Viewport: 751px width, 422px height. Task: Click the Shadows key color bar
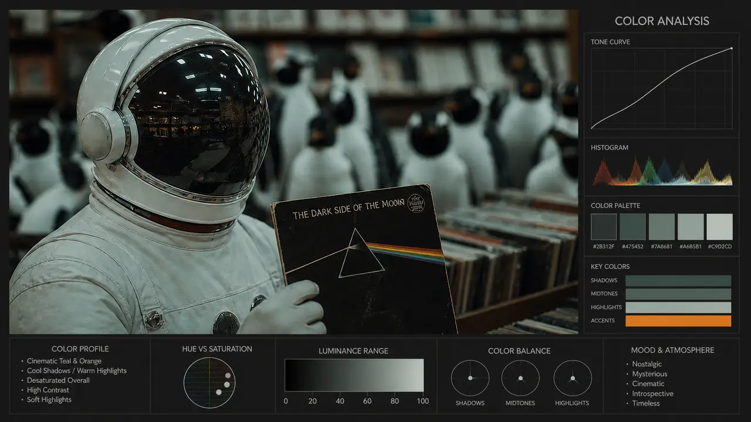pos(678,281)
